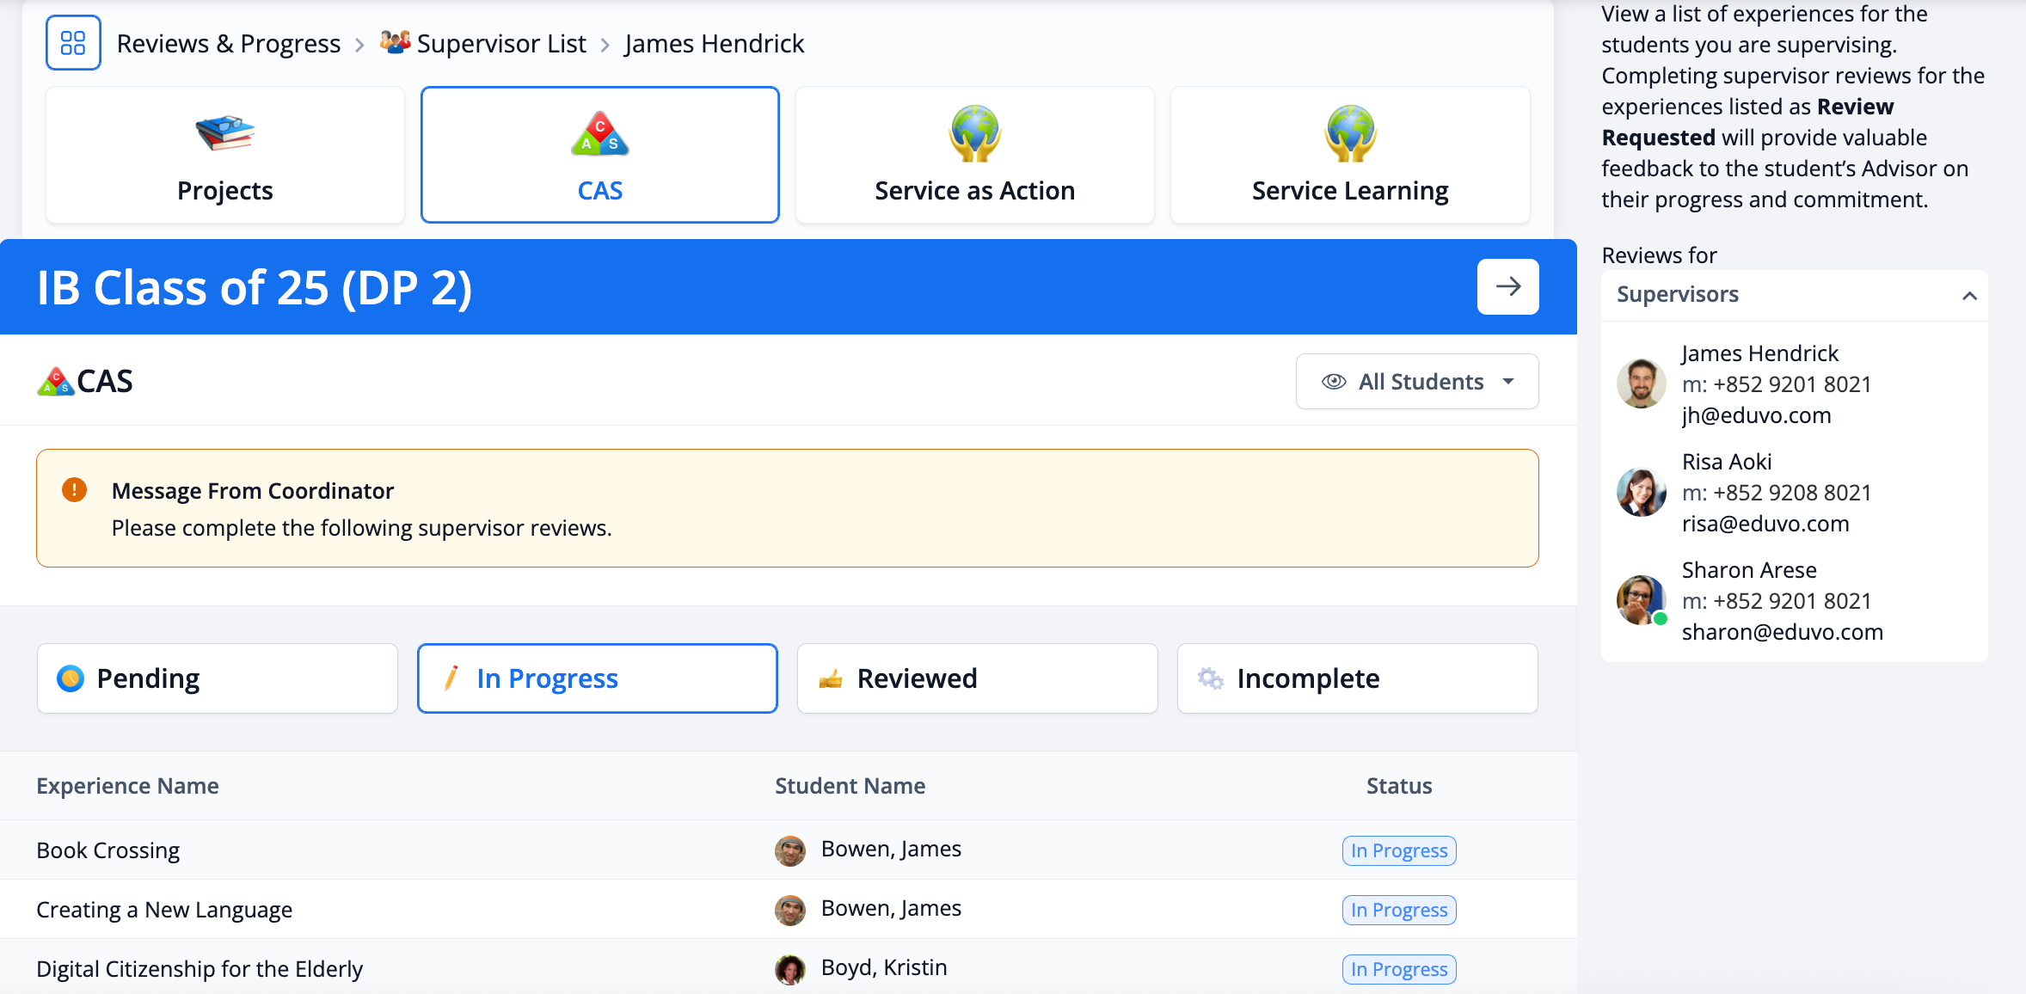Go to Reviews & Progress breadcrumb
Viewport: 2026px width, 994px height.
tap(229, 43)
